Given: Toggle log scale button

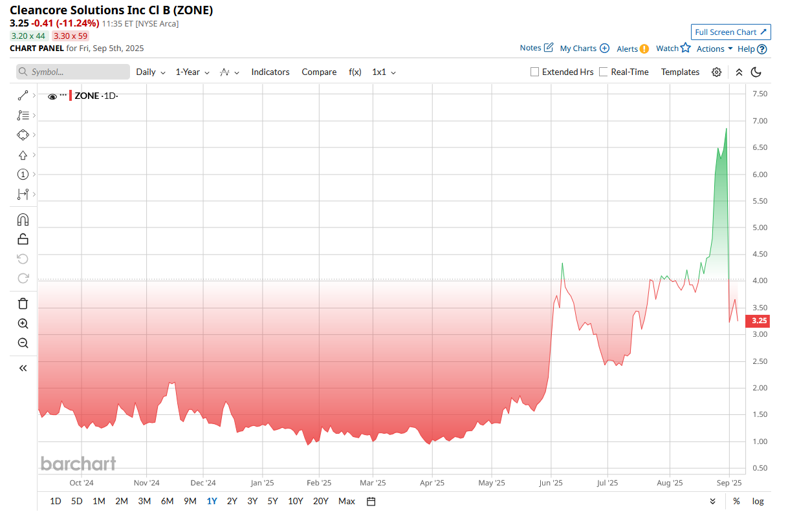Looking at the screenshot, I should (758, 501).
